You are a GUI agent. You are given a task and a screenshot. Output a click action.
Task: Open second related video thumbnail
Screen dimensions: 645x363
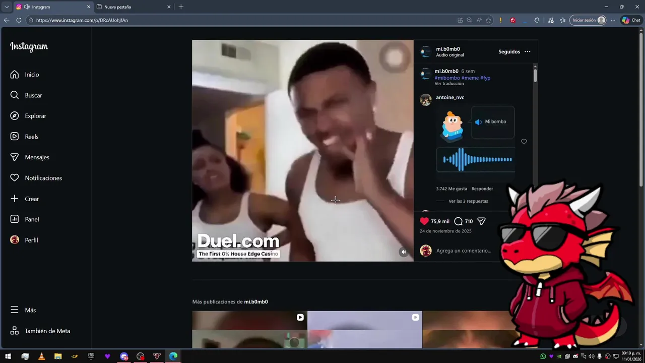pos(365,329)
